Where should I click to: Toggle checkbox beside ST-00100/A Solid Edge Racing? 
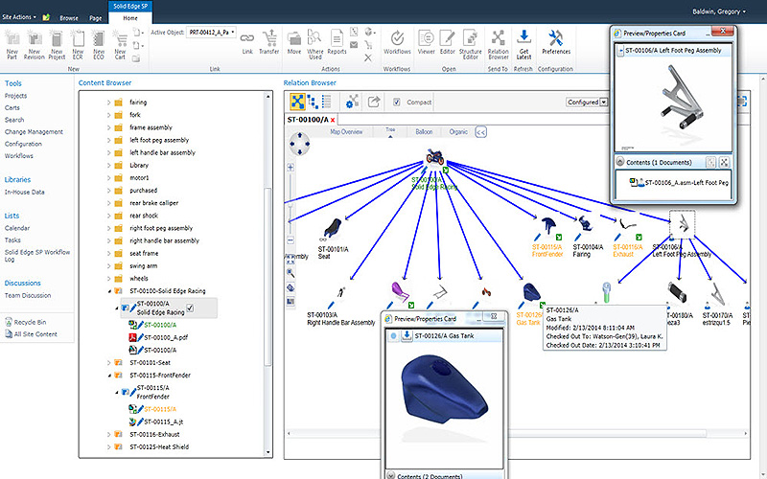pyautogui.click(x=190, y=308)
